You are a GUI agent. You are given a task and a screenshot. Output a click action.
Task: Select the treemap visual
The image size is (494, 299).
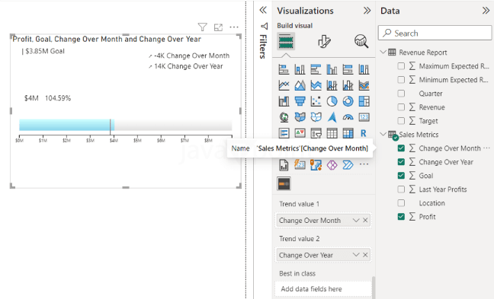click(x=364, y=101)
